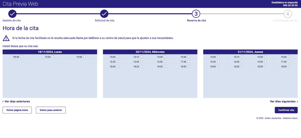This screenshot has height=138, width=301.
Task: Choose 15:30 on Thursday 21/11/2024
Action: coord(265,57)
